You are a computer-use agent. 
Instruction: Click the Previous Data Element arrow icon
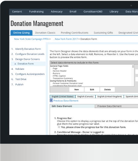pos(51,100)
